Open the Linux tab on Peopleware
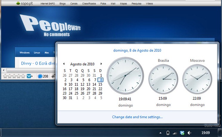 (x=37, y=53)
